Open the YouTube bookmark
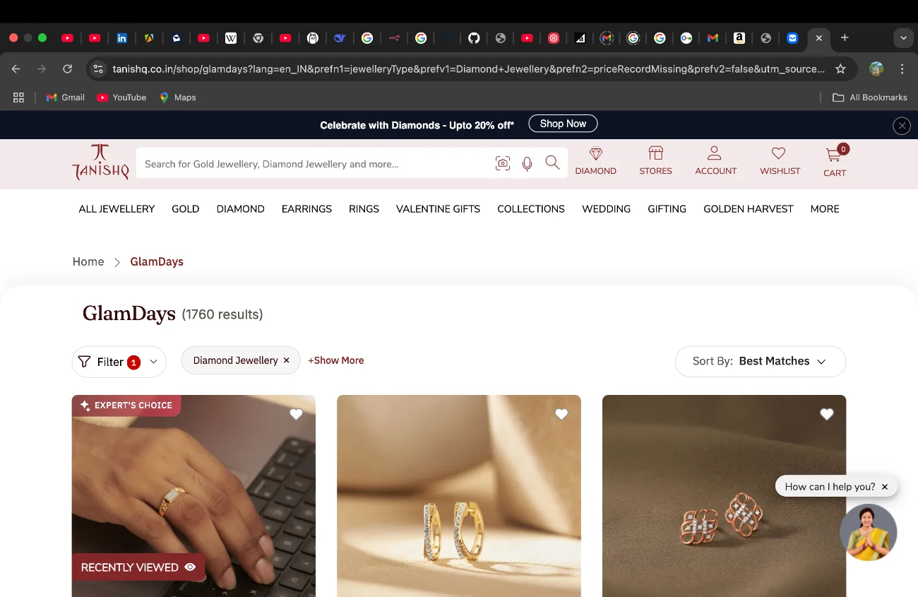918x597 pixels. click(121, 97)
